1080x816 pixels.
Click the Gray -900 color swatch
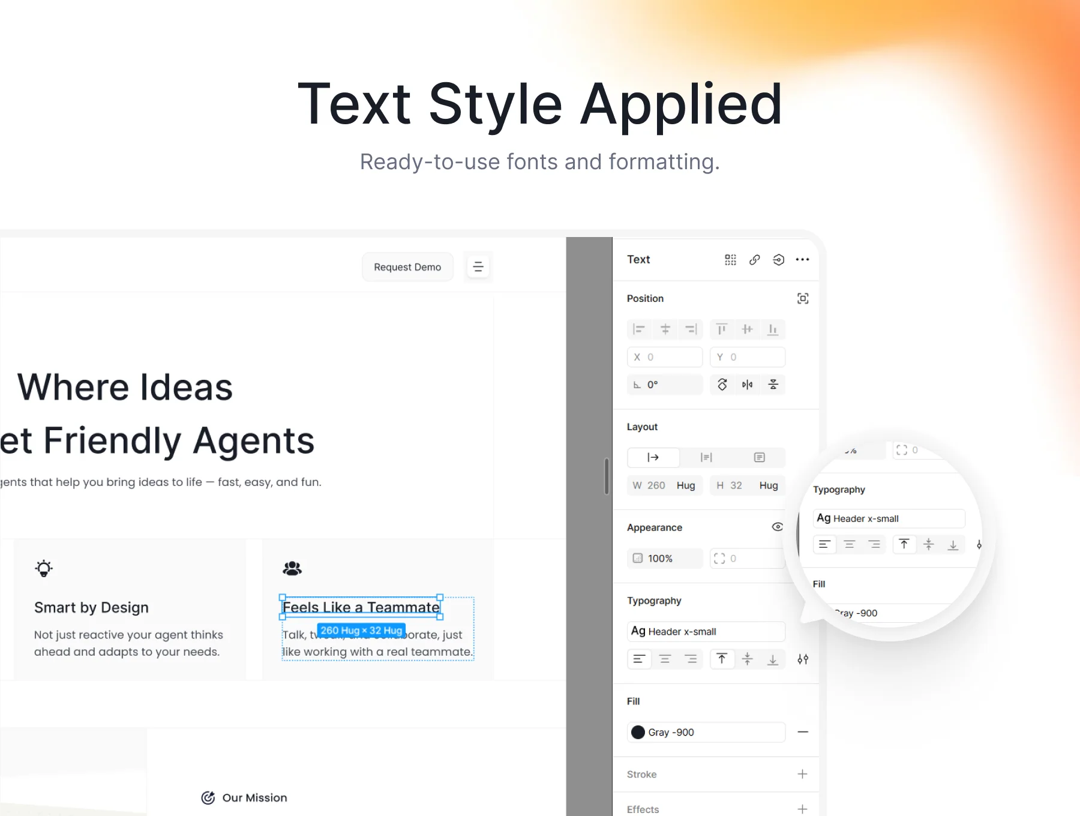[x=638, y=732]
